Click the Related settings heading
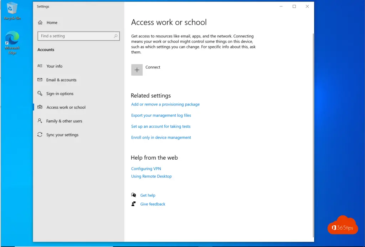365x247 pixels. point(151,96)
